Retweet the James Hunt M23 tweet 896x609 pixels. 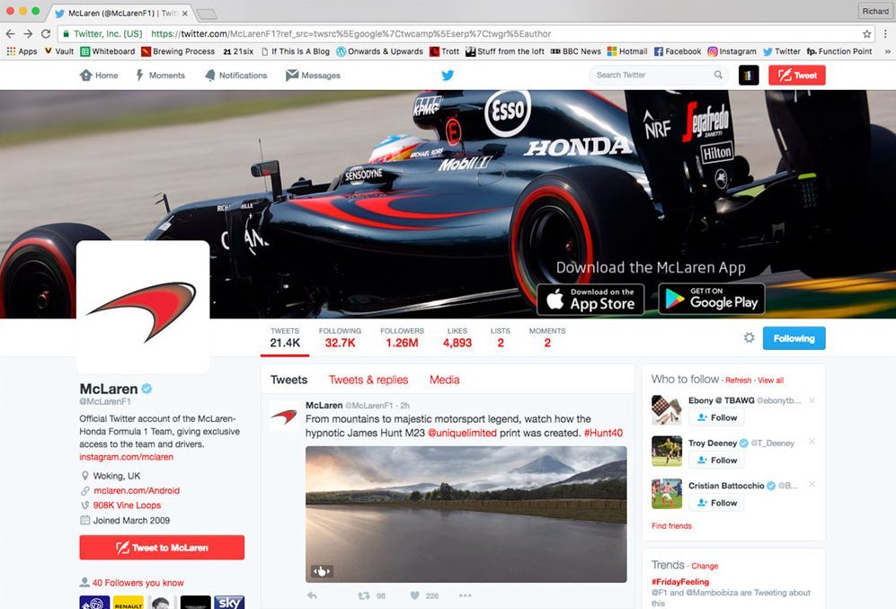coord(364,596)
